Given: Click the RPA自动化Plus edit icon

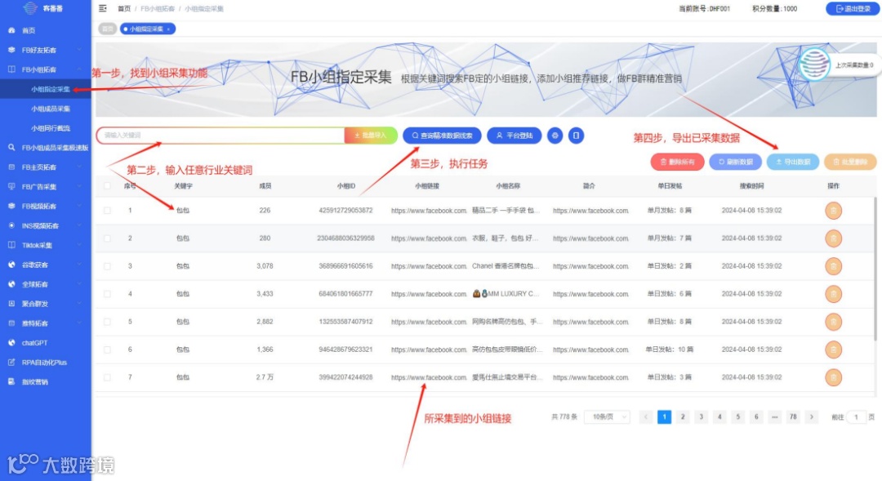Looking at the screenshot, I should point(11,363).
